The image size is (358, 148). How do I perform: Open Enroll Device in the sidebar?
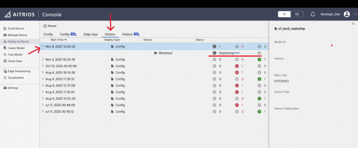point(16,29)
